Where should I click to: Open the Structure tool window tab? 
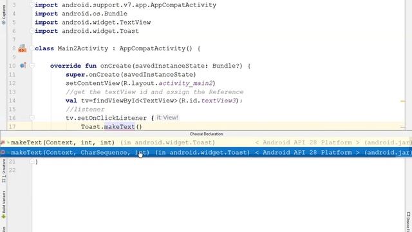click(3, 171)
